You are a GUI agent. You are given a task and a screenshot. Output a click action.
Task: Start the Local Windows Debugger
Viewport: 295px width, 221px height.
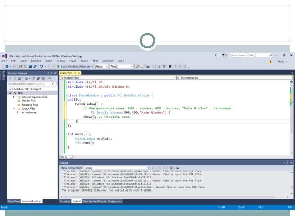click(74, 66)
